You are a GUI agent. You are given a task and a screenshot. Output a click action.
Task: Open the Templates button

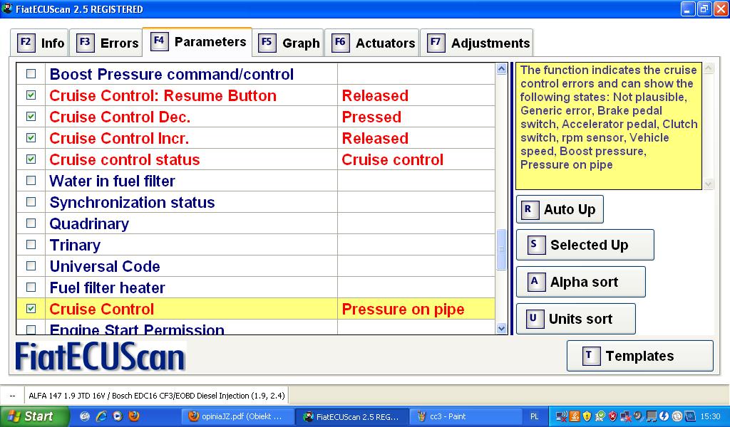pyautogui.click(x=639, y=356)
